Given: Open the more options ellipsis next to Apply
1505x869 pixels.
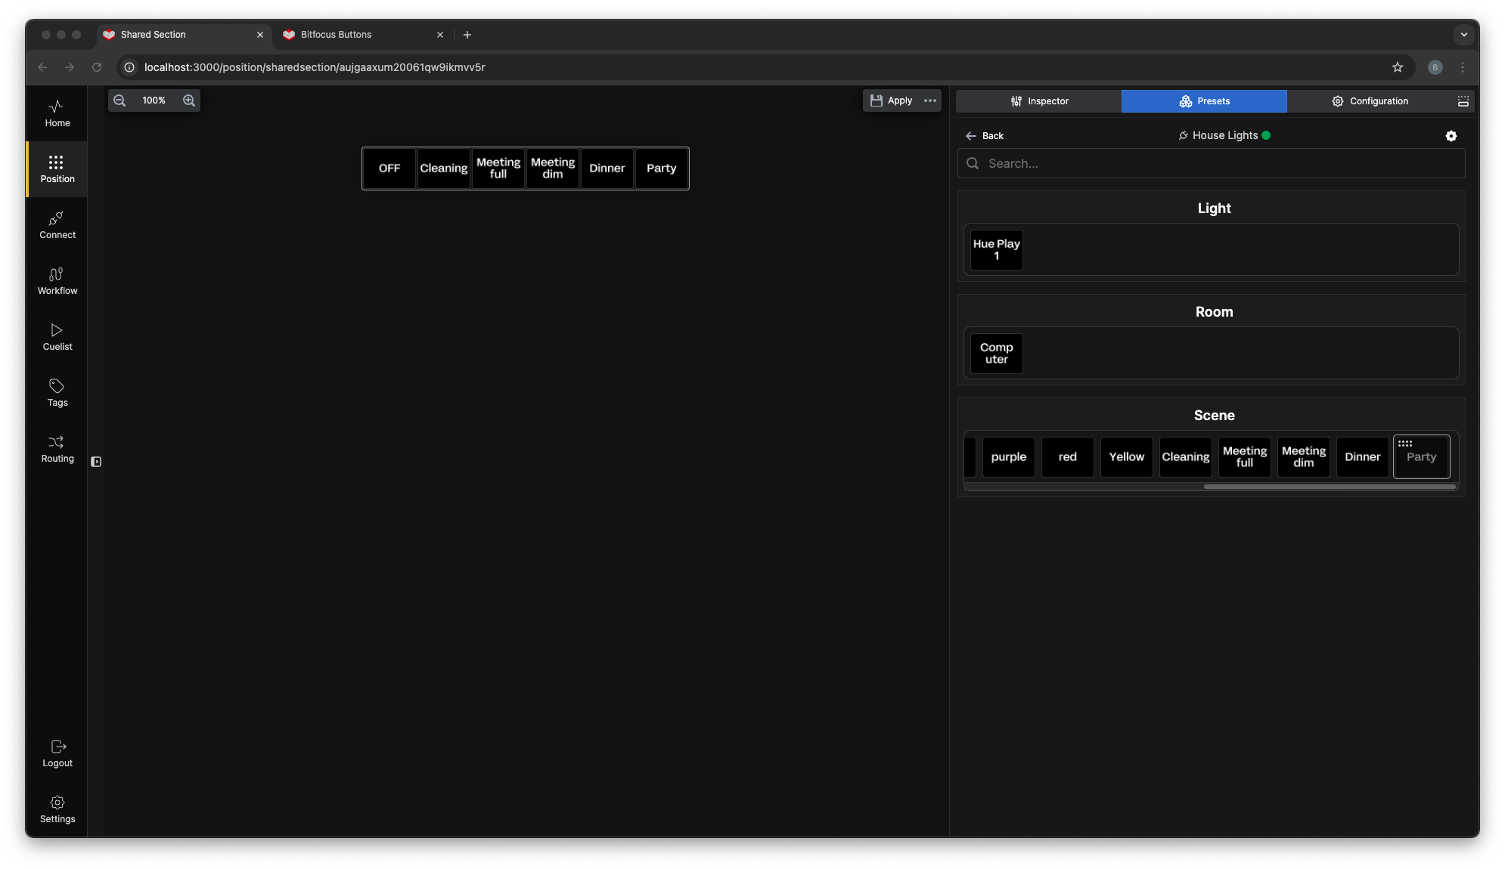Looking at the screenshot, I should click(x=930, y=101).
